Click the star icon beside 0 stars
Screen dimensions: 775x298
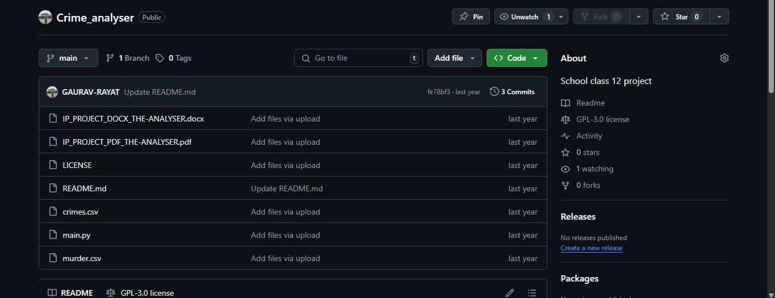click(x=565, y=152)
